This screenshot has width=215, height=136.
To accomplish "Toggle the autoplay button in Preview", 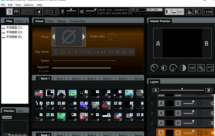I will click(x=7, y=118).
